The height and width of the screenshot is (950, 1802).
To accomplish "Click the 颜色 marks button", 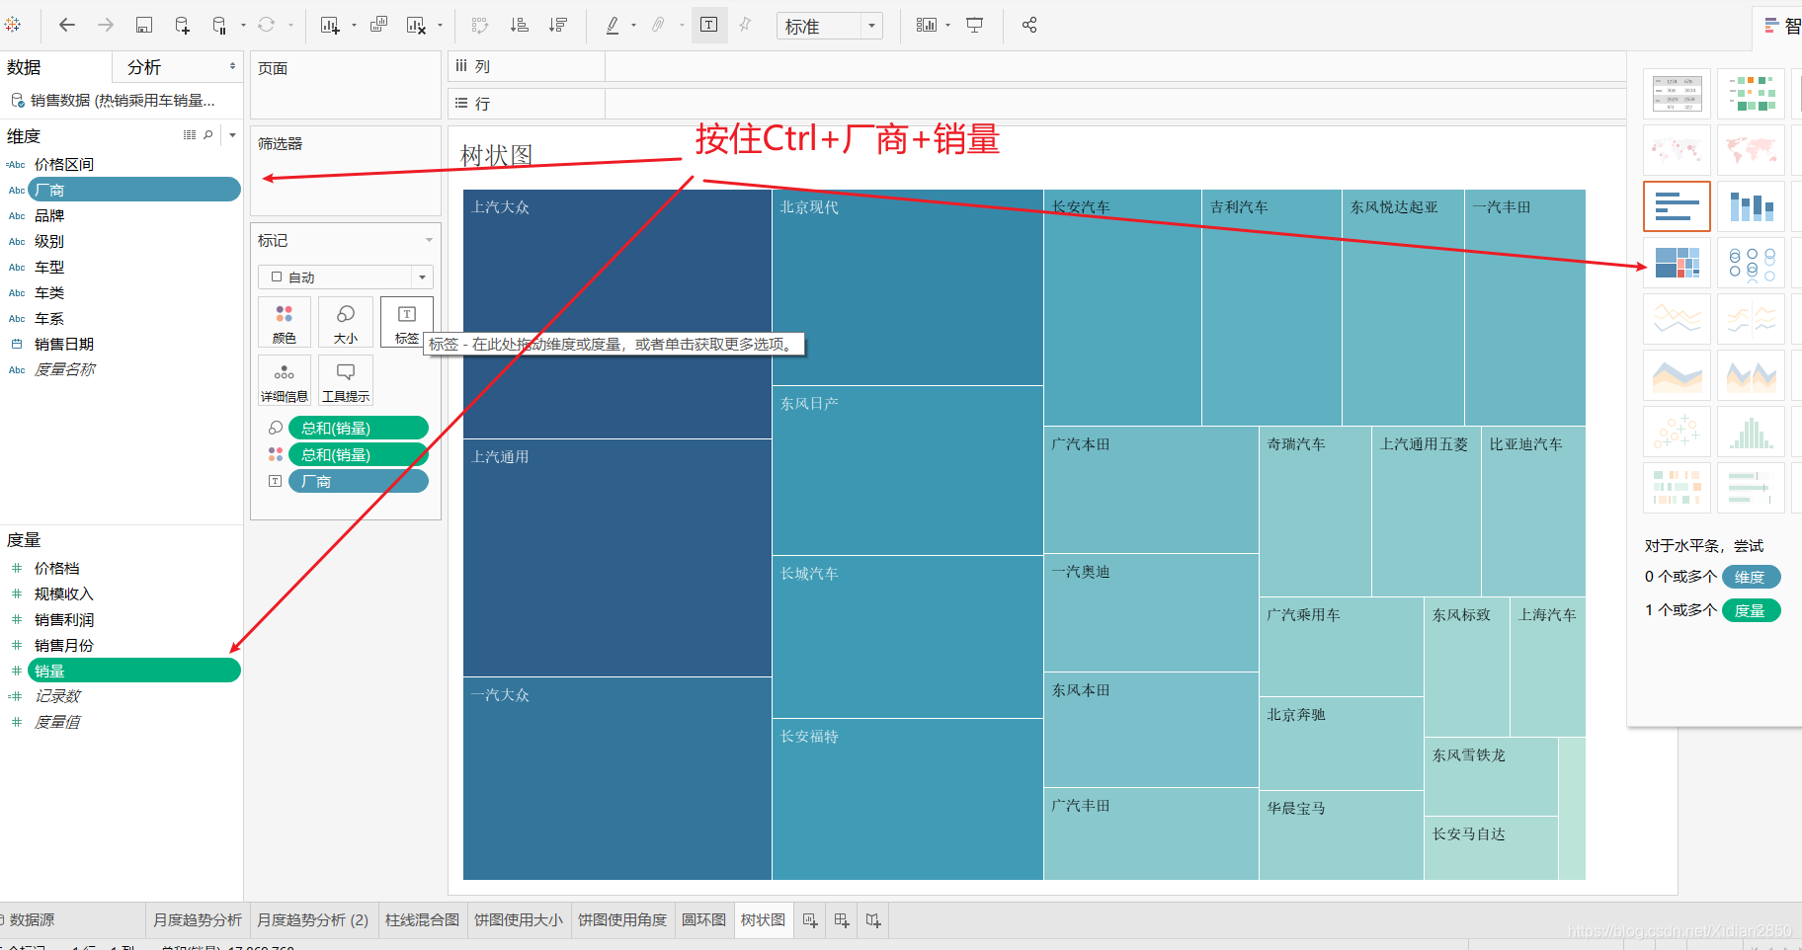I will tap(285, 323).
